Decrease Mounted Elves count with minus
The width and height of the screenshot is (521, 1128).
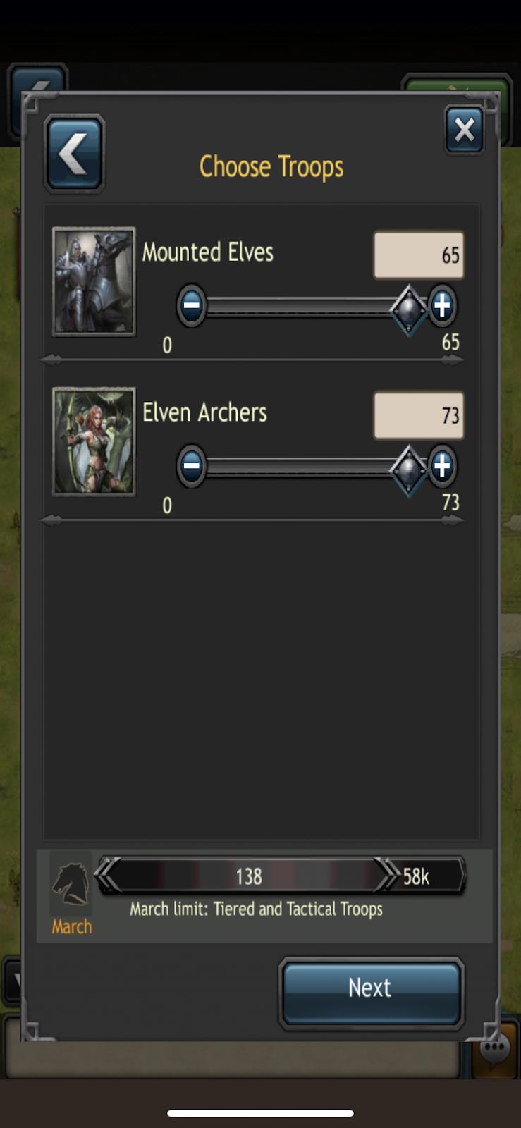click(191, 305)
